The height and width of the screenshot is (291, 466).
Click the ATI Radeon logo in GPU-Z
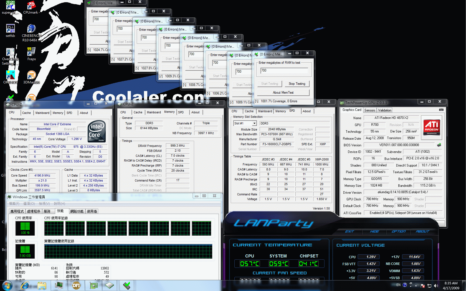[x=432, y=127]
